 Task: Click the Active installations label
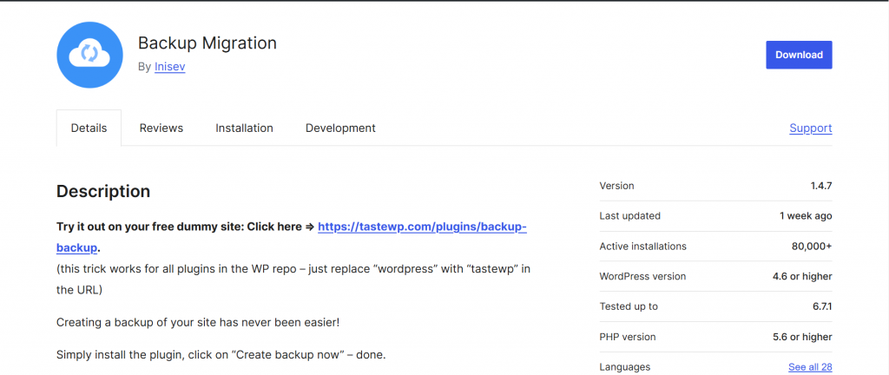coord(643,247)
